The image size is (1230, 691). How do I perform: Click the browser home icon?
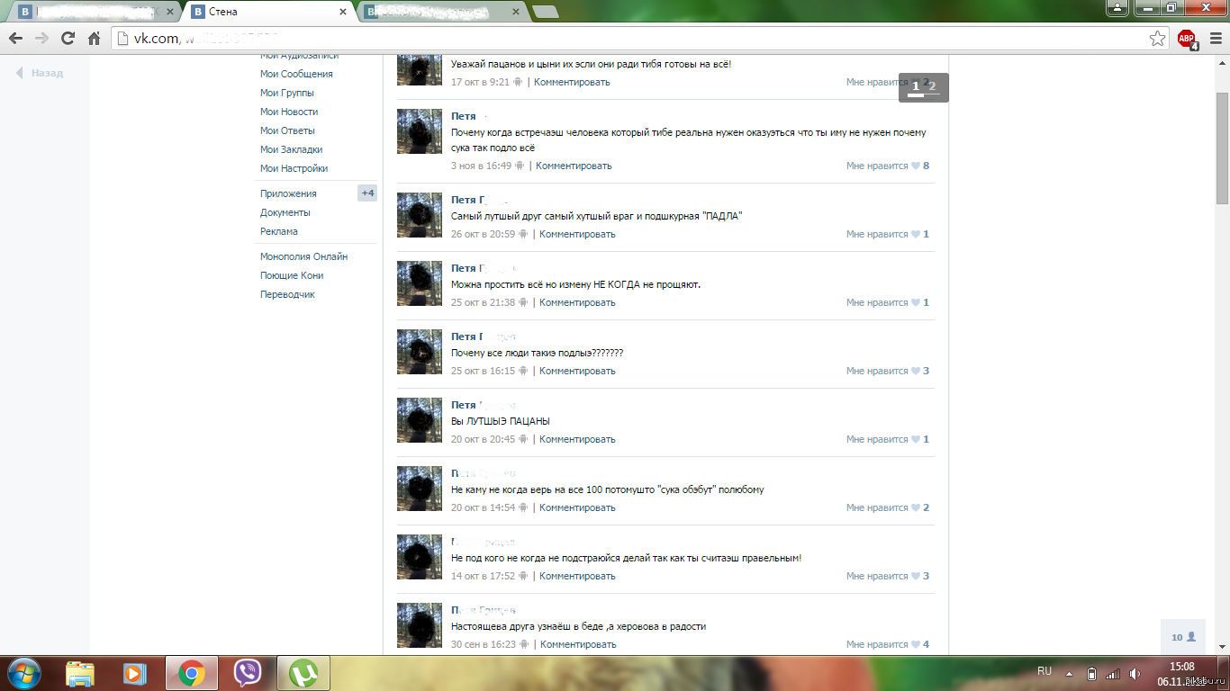(x=94, y=39)
